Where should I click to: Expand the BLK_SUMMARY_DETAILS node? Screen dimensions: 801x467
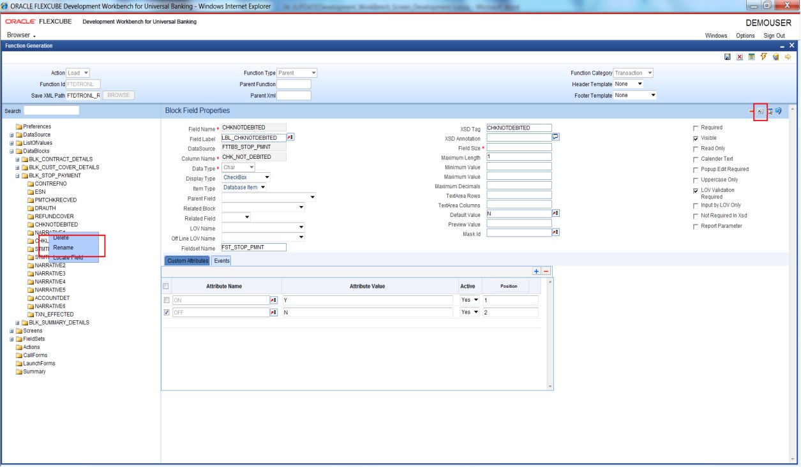[x=18, y=323]
